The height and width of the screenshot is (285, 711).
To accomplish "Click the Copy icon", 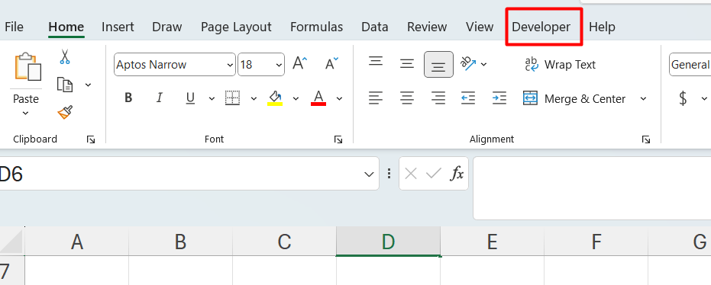I will tap(65, 85).
